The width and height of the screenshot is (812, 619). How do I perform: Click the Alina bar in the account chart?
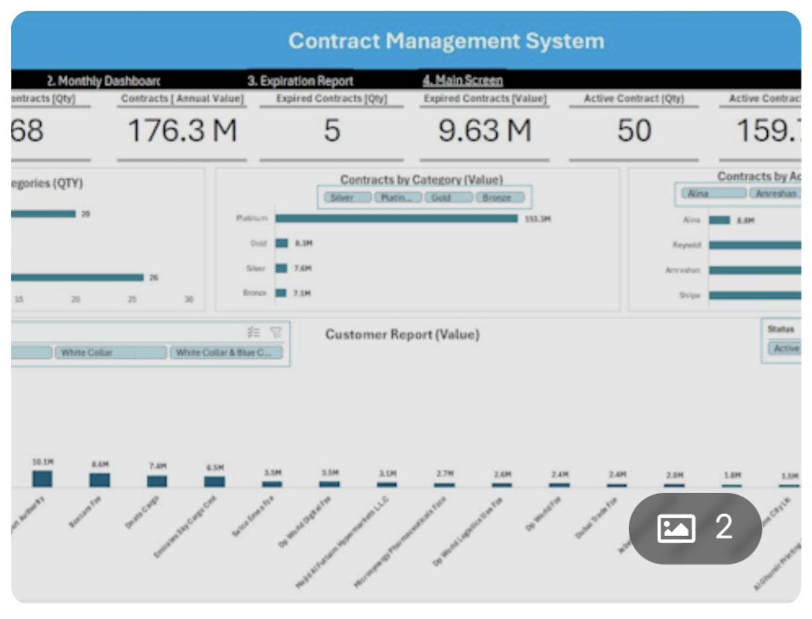coord(720,220)
